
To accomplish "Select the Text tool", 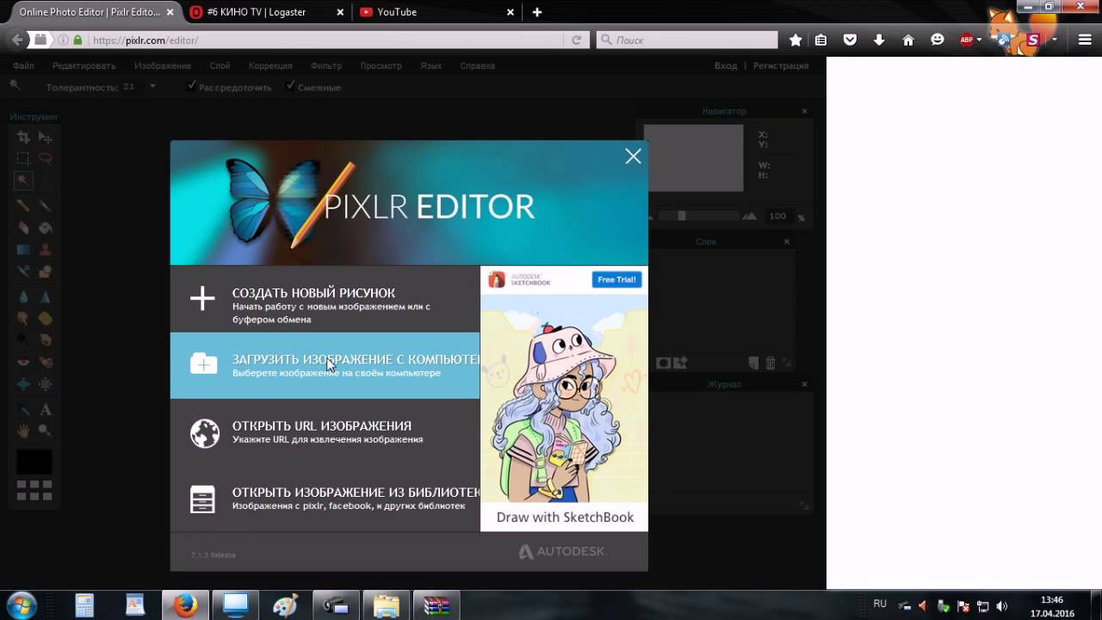I will (x=45, y=409).
